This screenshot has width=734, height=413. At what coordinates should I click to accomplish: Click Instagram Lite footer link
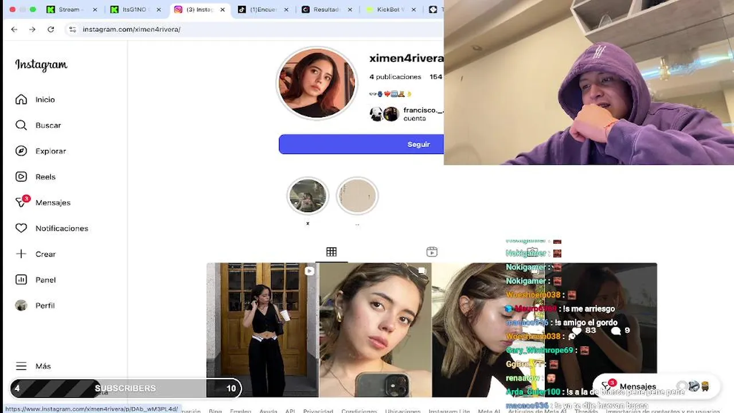(x=449, y=411)
